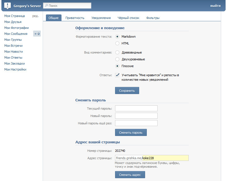Select Плоские comments view
Image resolution: width=227 pixels, height=181 pixels.
pos(117,66)
